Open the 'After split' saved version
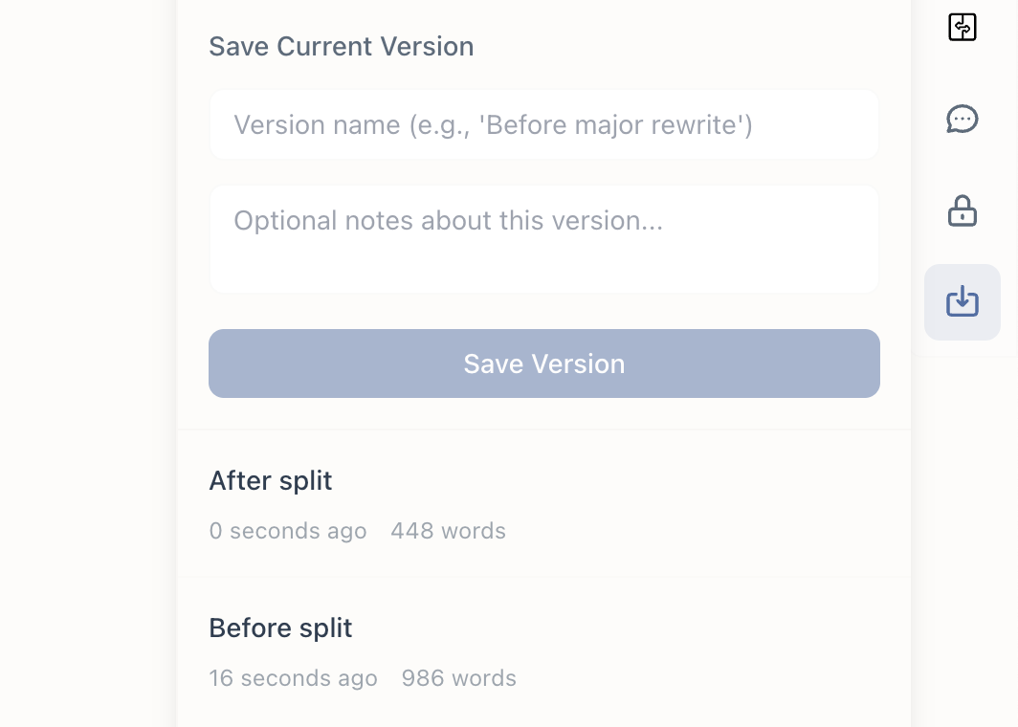The width and height of the screenshot is (1018, 727). (x=543, y=502)
